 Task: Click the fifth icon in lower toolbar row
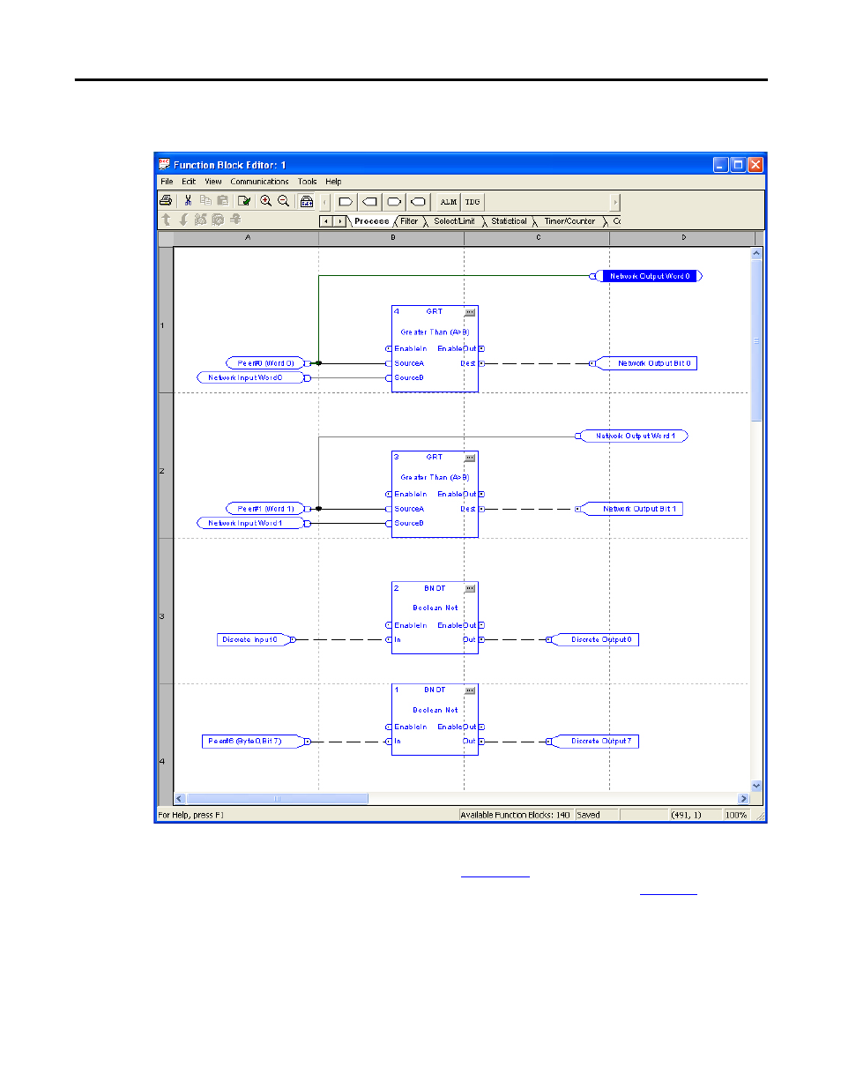[235, 220]
